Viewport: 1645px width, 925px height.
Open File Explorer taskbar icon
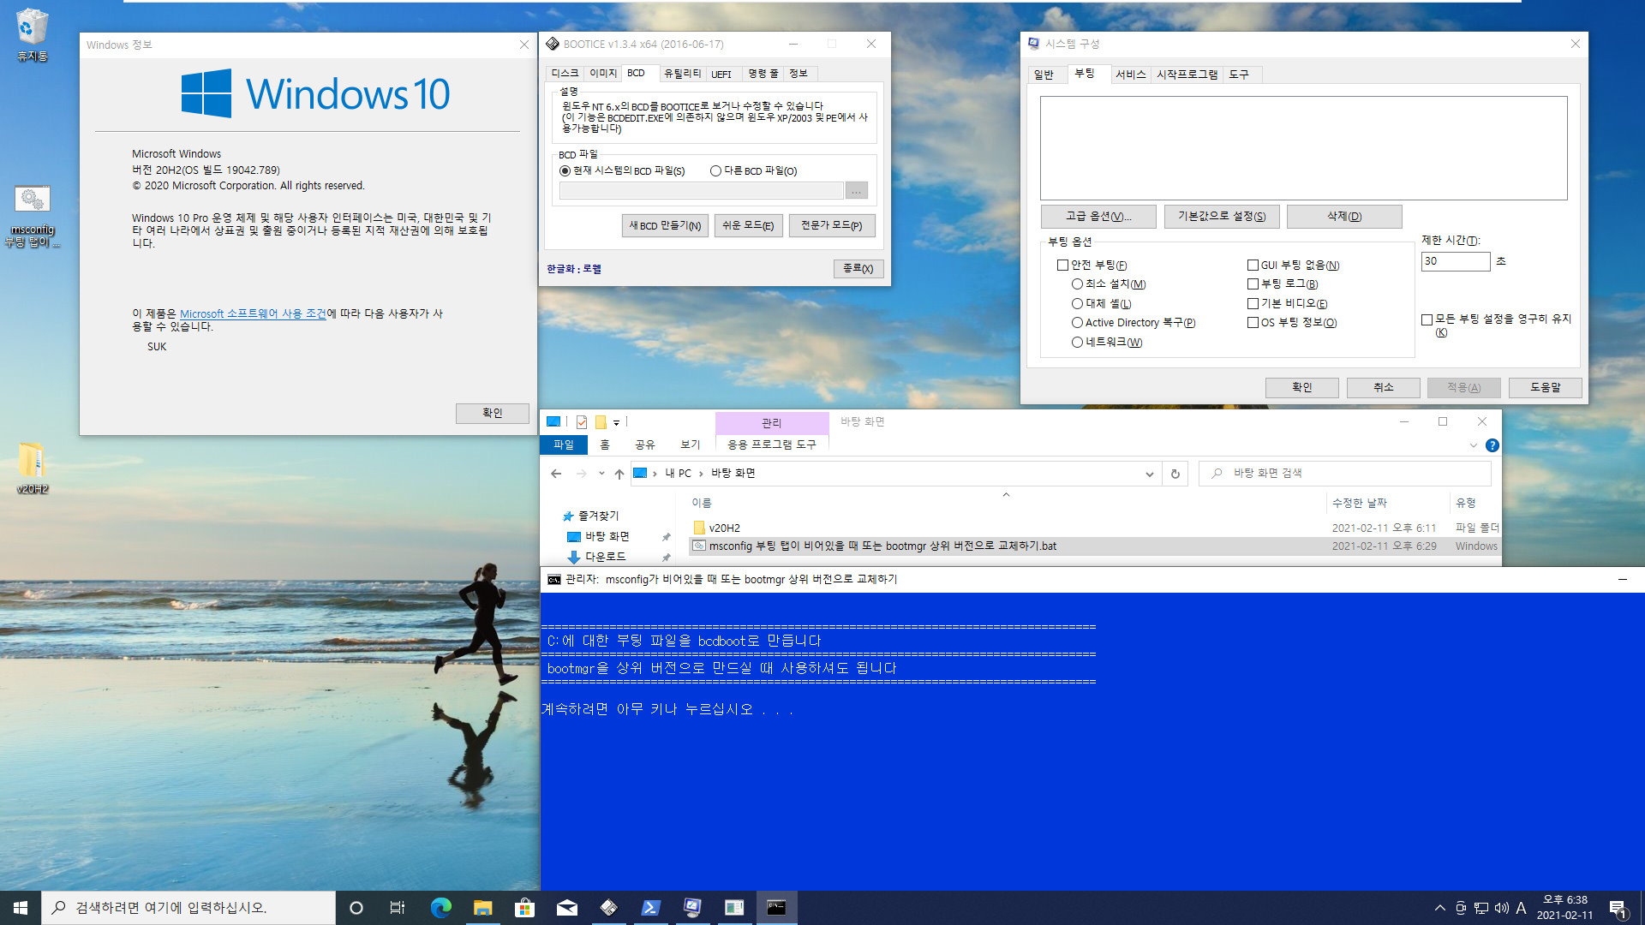(482, 908)
